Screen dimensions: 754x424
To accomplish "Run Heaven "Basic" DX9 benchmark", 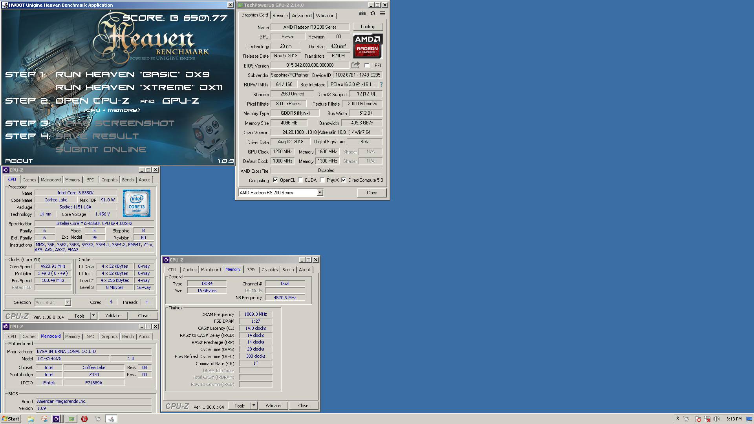I will pos(133,75).
